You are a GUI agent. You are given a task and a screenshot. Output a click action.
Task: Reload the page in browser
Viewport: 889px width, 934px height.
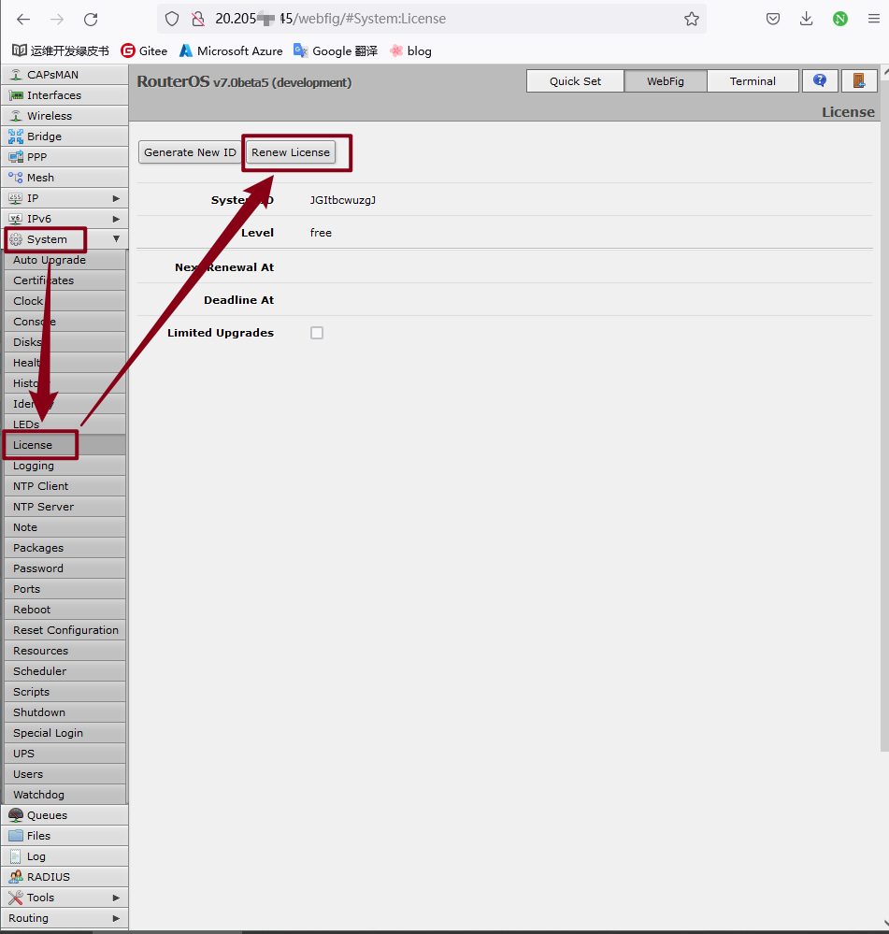click(91, 19)
